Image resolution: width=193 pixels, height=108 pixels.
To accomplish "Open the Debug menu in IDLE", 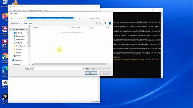I will tap(25, 10).
